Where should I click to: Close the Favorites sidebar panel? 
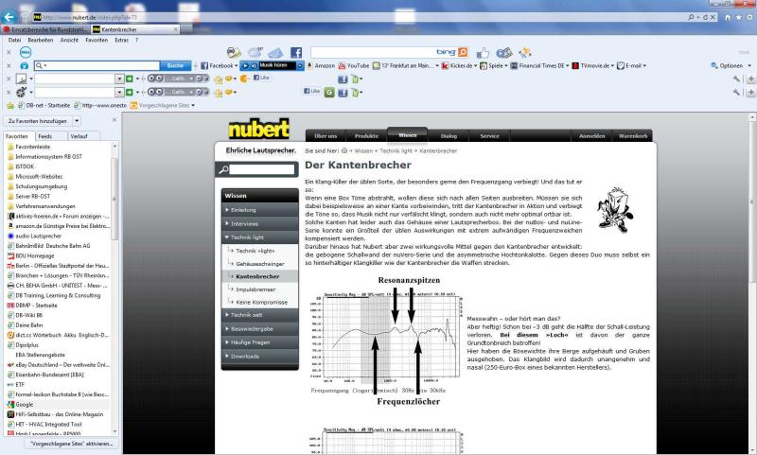(x=114, y=119)
